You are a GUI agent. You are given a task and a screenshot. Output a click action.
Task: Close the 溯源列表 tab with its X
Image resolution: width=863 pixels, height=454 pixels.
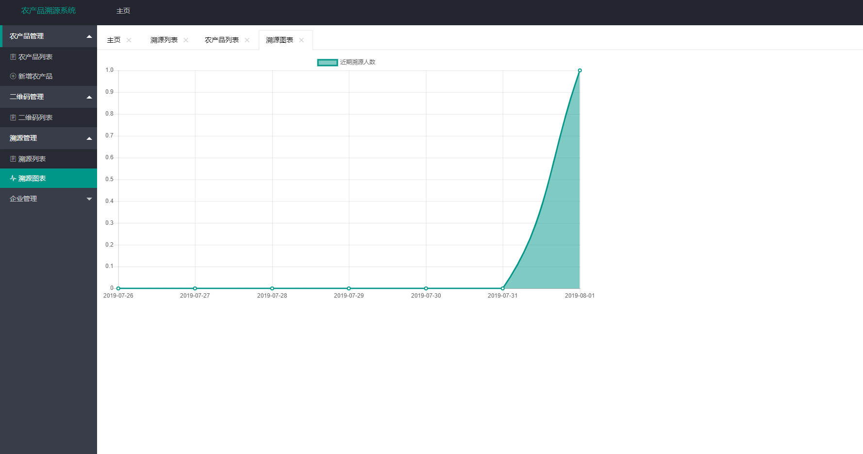[186, 40]
